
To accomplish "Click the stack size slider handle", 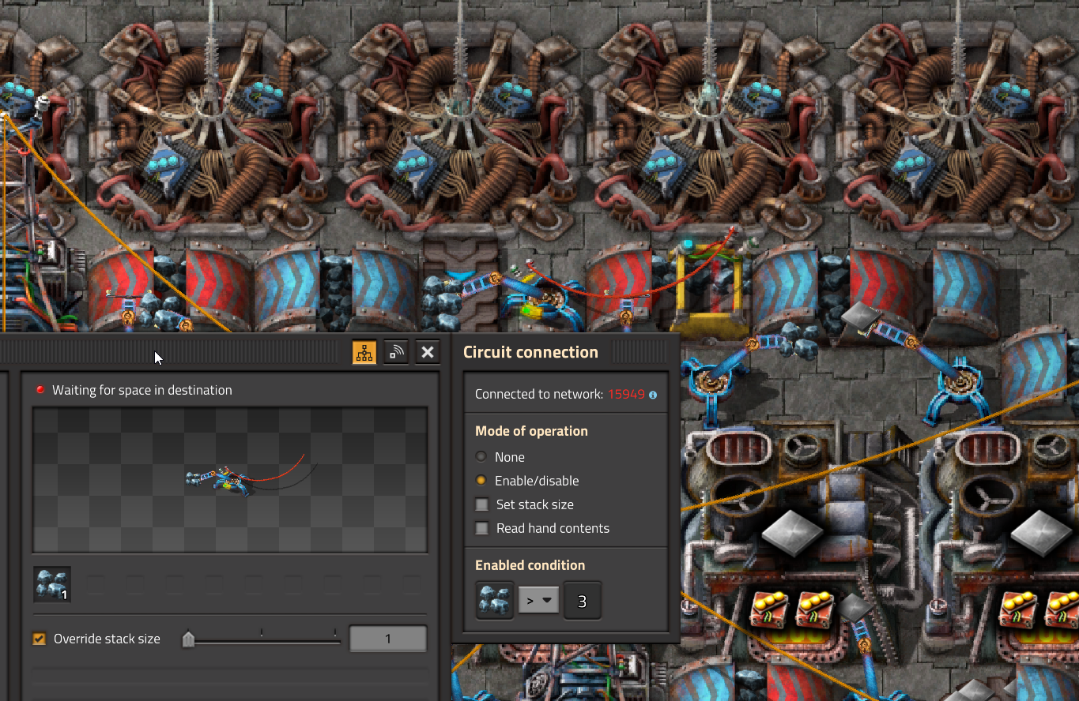I will point(188,639).
